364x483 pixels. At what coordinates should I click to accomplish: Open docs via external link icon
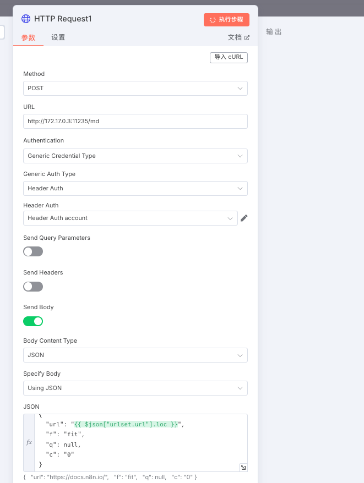click(x=247, y=37)
